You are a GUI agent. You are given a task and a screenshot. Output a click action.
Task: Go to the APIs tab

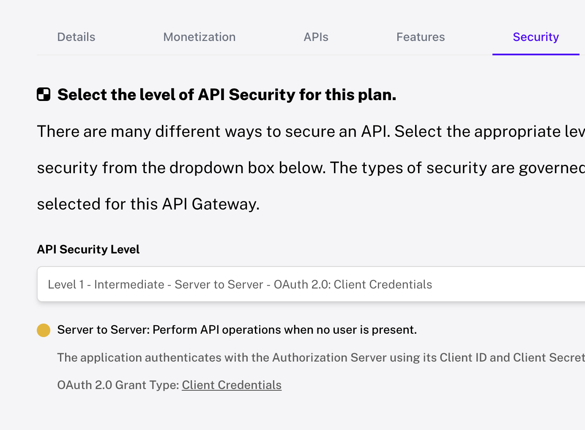pyautogui.click(x=316, y=37)
